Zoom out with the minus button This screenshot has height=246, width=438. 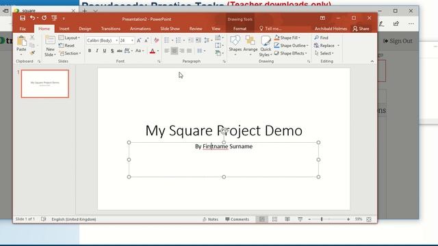(309, 219)
